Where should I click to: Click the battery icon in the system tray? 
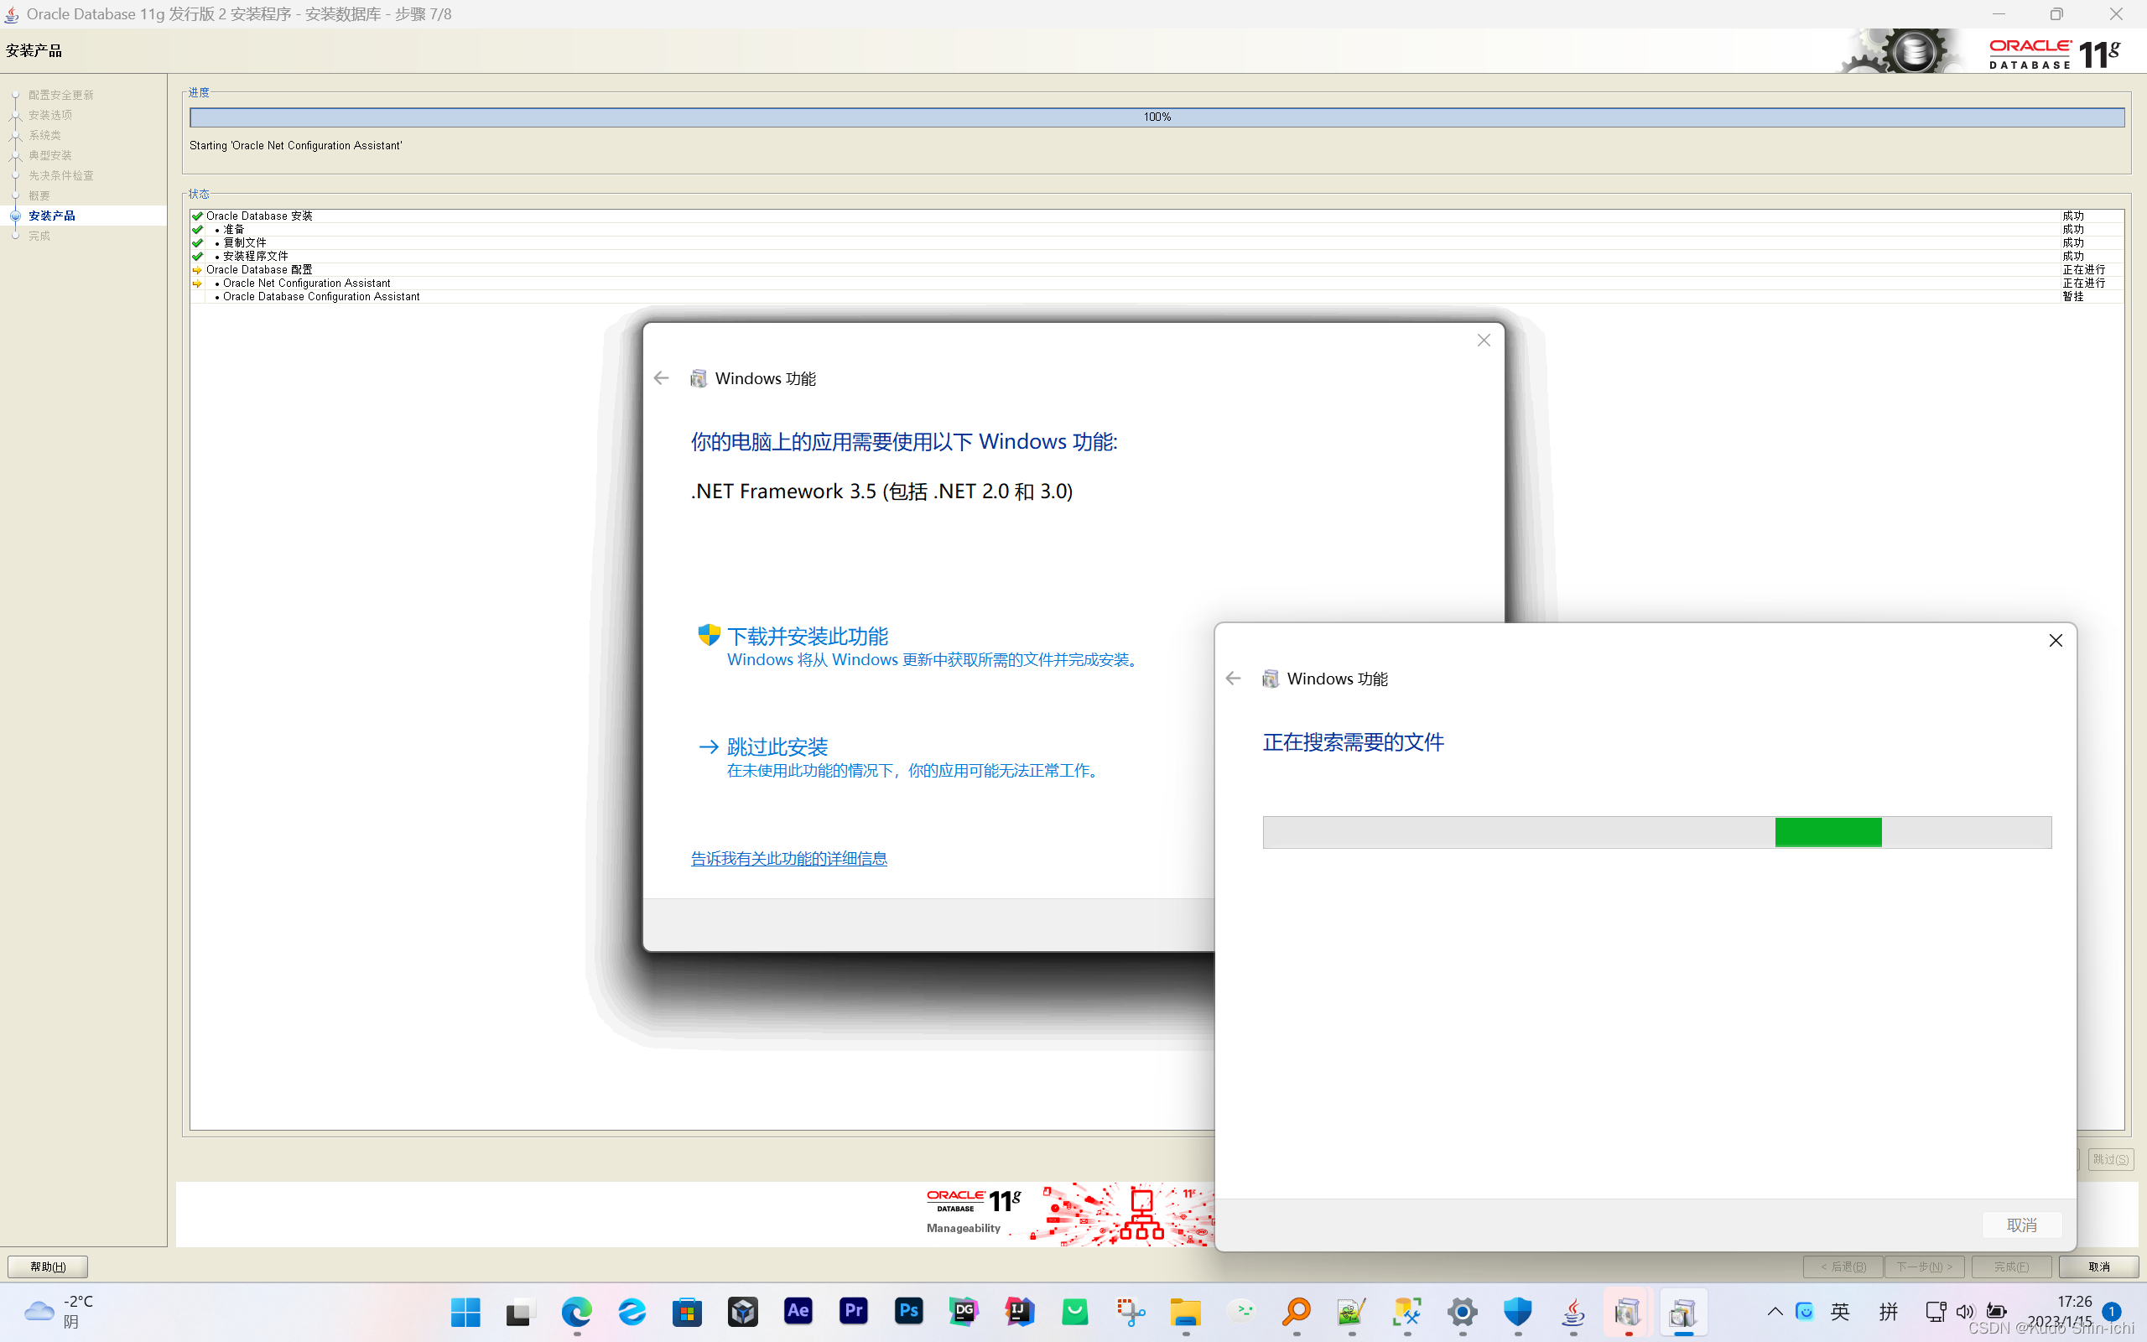[x=1996, y=1311]
